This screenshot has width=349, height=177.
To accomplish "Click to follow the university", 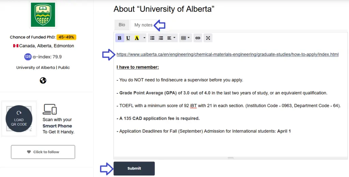I will pyautogui.click(x=43, y=152).
